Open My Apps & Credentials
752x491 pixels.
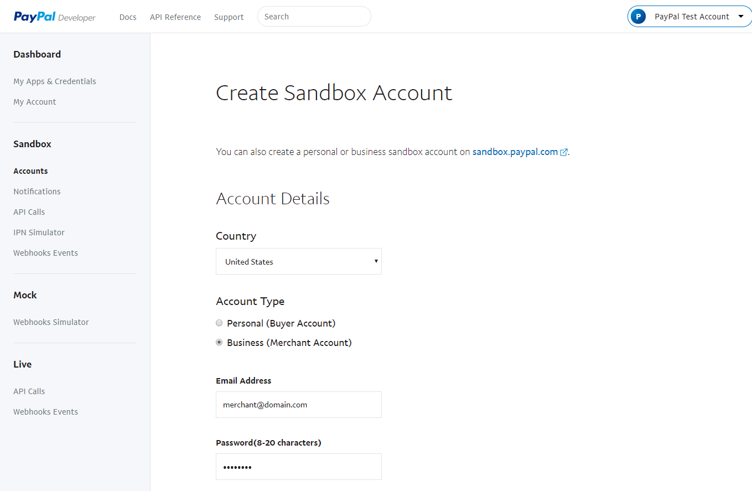tap(55, 81)
